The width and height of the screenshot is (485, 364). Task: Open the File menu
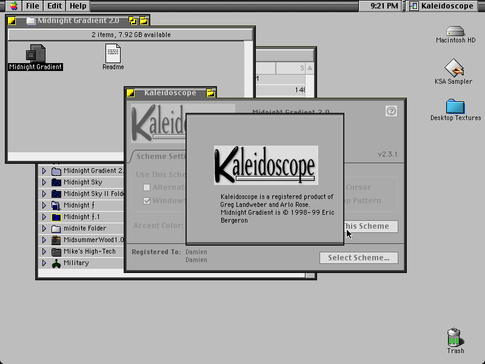[33, 5]
